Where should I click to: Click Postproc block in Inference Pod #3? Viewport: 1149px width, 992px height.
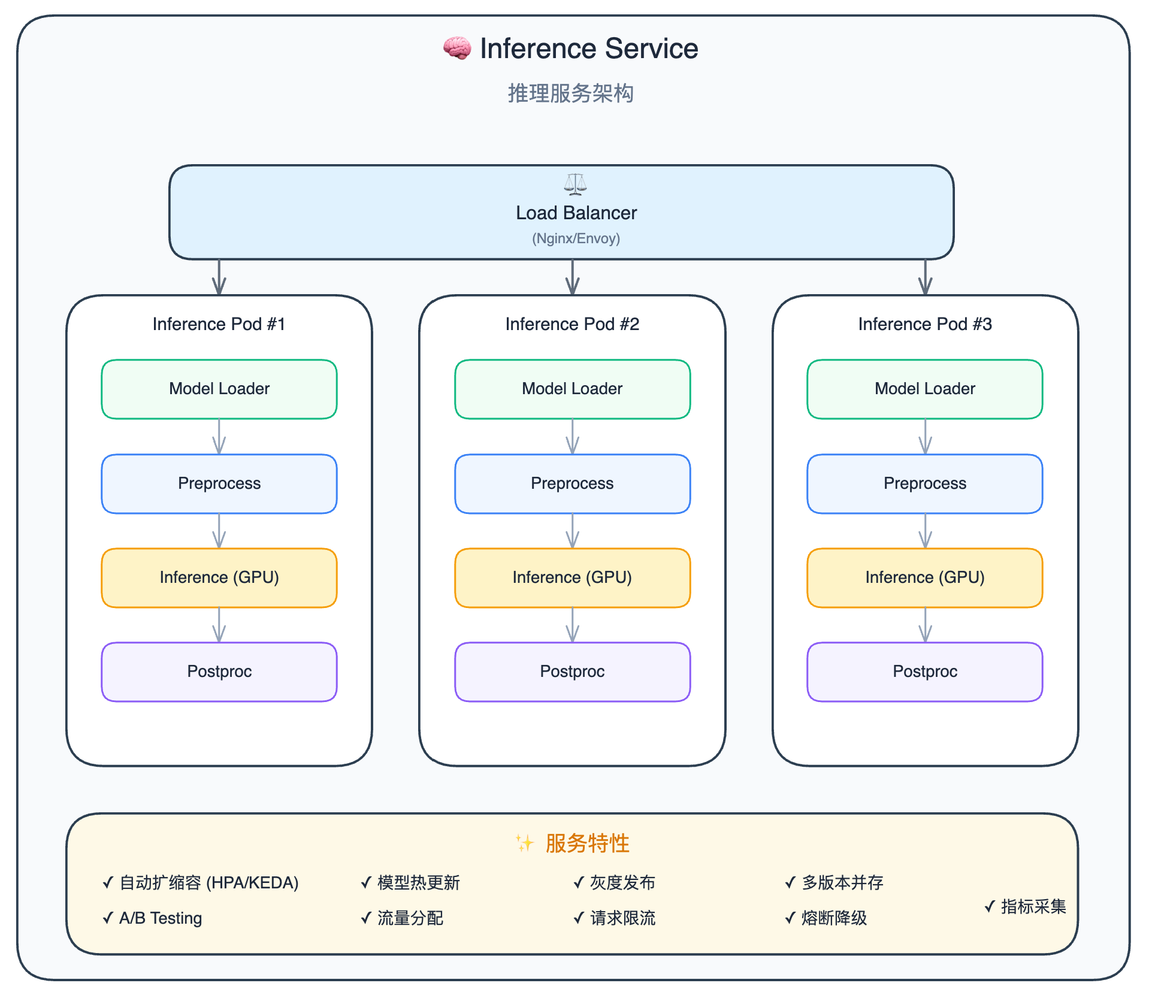tap(925, 672)
